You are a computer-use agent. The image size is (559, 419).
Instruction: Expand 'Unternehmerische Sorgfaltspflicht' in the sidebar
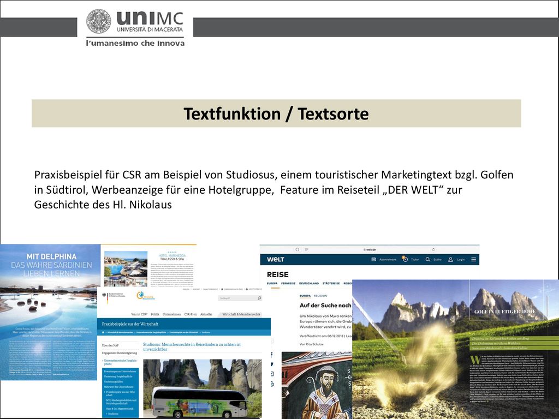coord(120,362)
